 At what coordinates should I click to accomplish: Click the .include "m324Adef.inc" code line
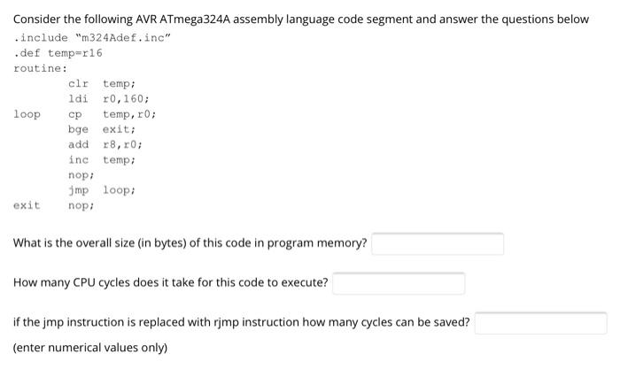tap(92, 38)
